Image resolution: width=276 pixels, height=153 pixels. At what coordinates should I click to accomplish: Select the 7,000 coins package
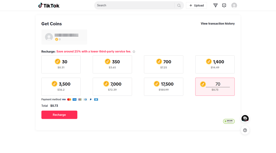point(112,87)
